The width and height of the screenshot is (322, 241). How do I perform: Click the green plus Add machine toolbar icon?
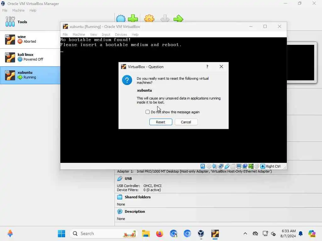tap(133, 19)
